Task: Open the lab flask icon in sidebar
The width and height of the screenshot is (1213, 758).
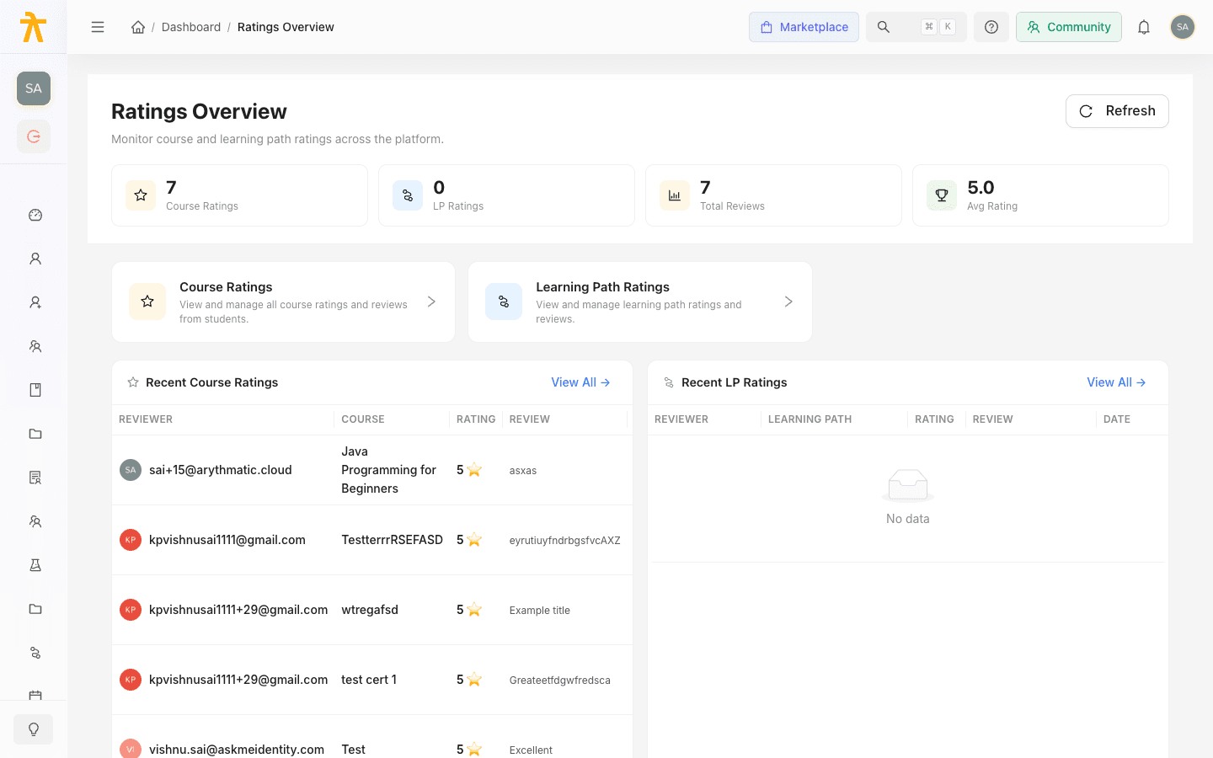Action: [35, 565]
